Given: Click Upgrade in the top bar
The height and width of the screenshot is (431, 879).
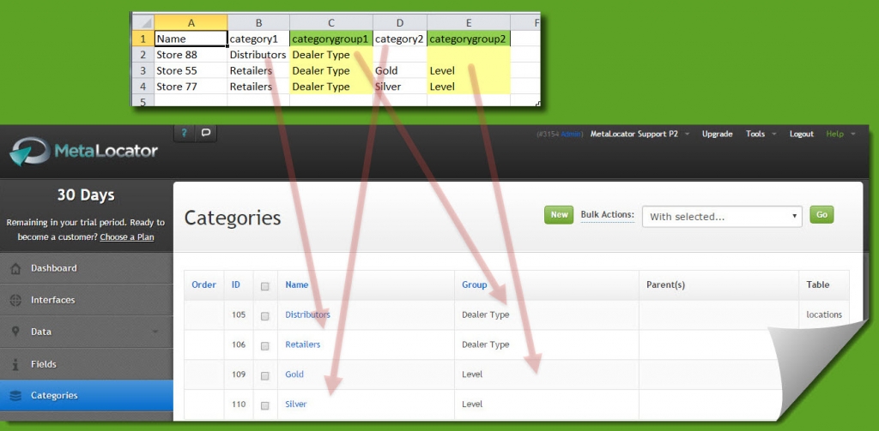Looking at the screenshot, I should click(x=717, y=135).
